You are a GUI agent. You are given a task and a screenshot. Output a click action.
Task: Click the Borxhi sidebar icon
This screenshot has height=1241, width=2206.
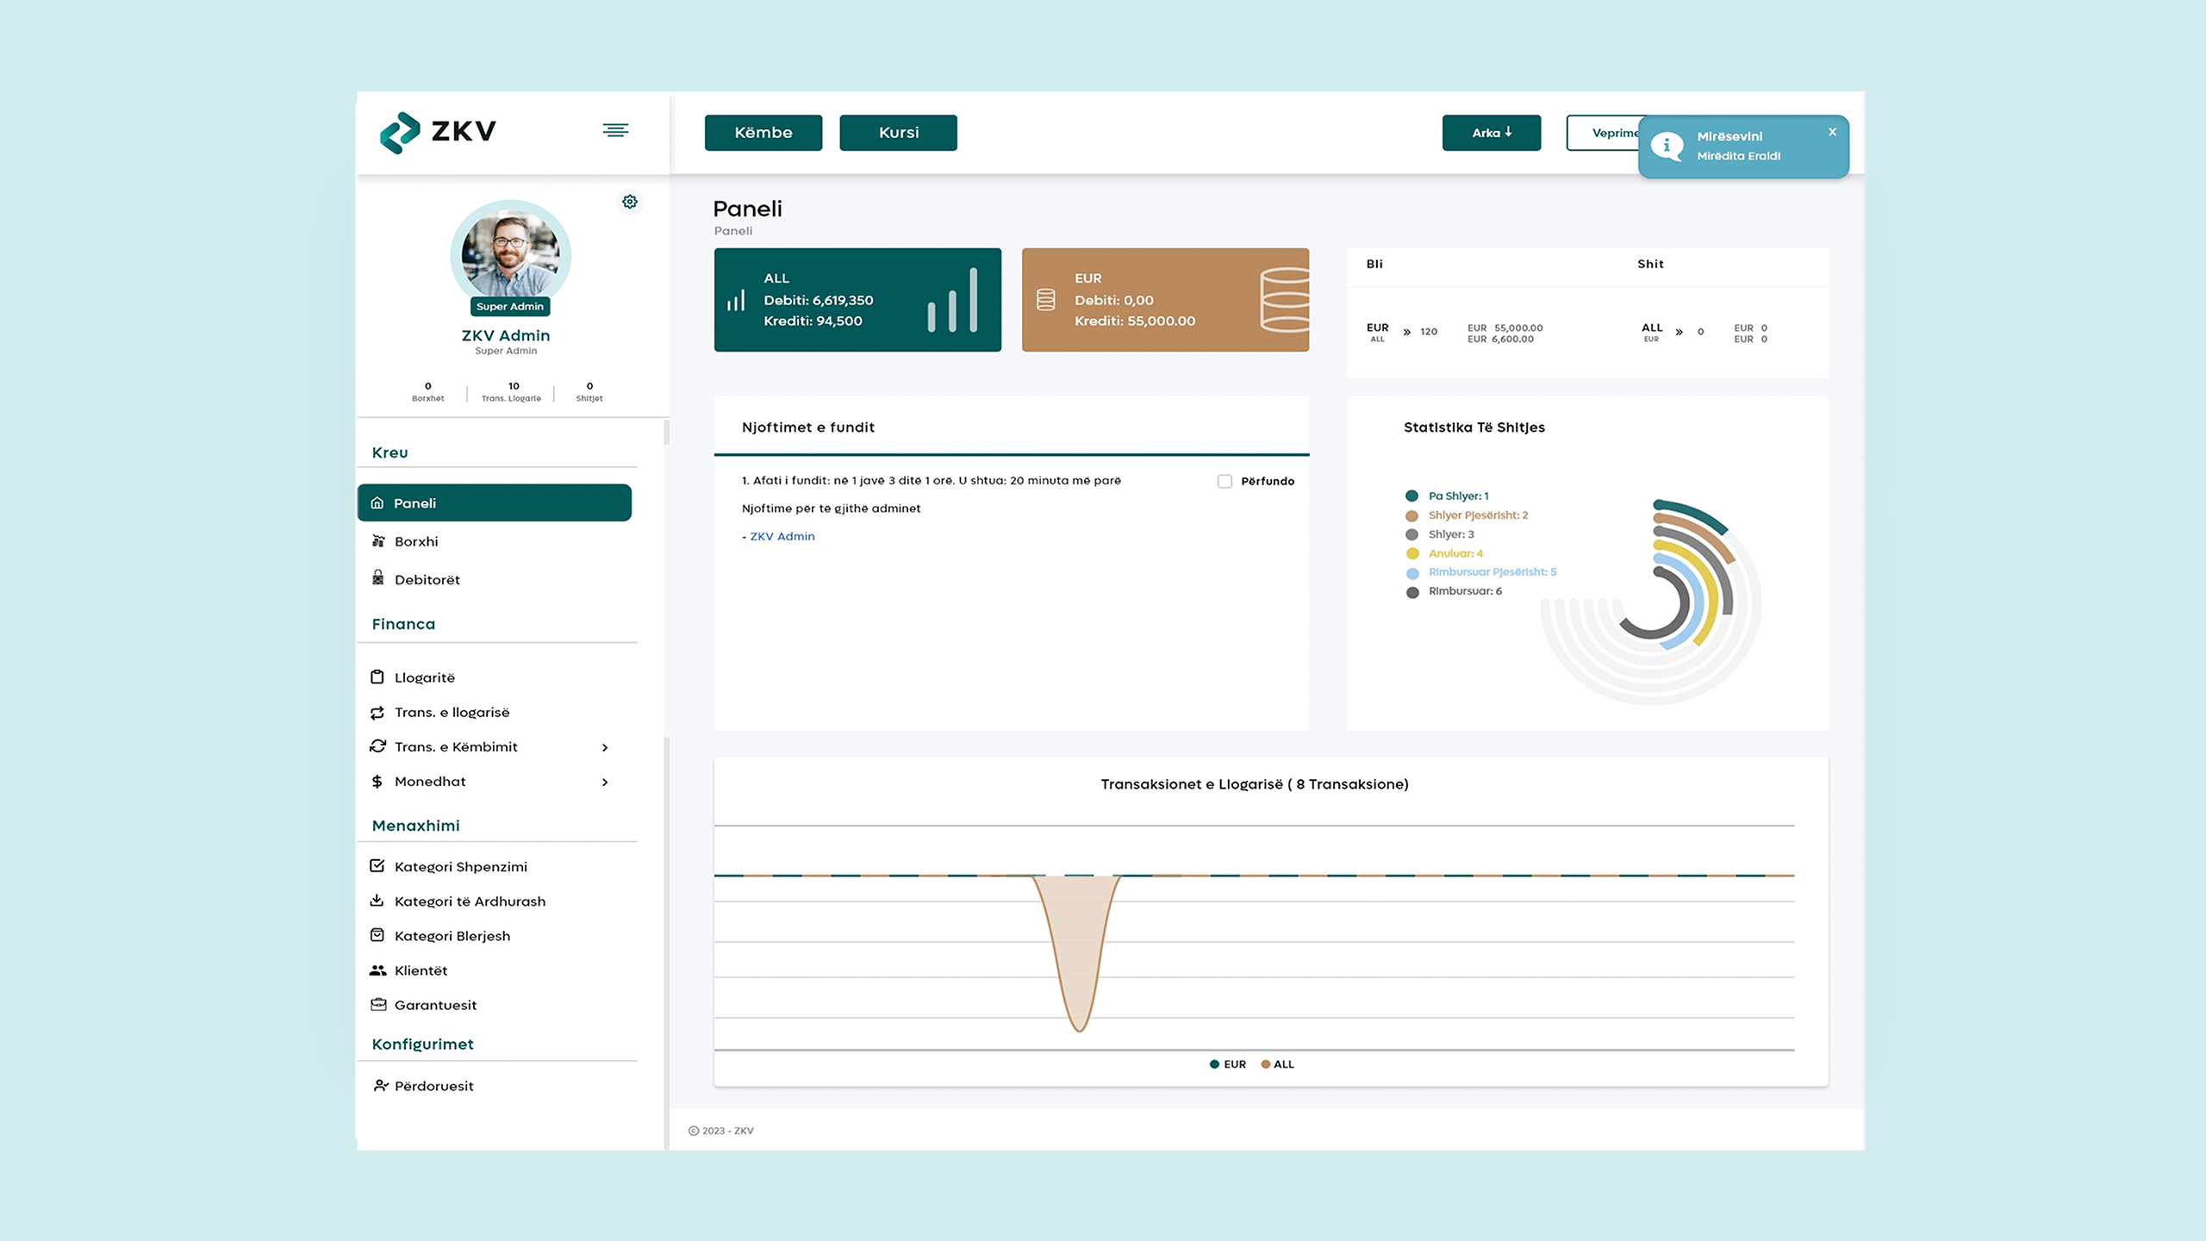(377, 541)
